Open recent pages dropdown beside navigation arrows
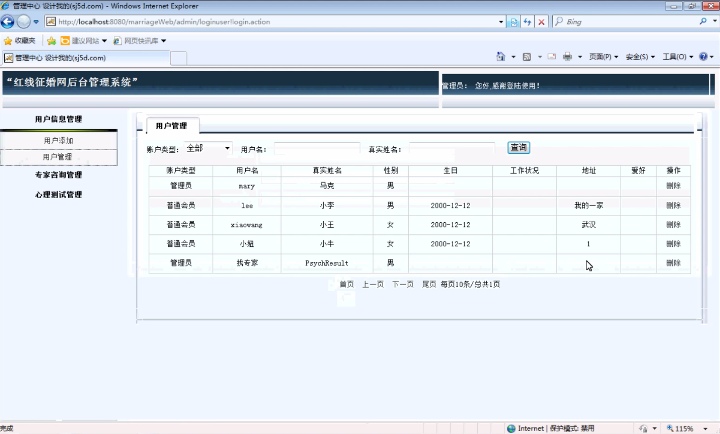 [36, 22]
